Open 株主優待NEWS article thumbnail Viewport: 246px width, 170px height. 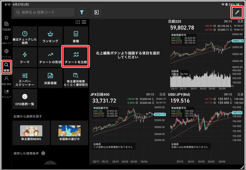31,133
